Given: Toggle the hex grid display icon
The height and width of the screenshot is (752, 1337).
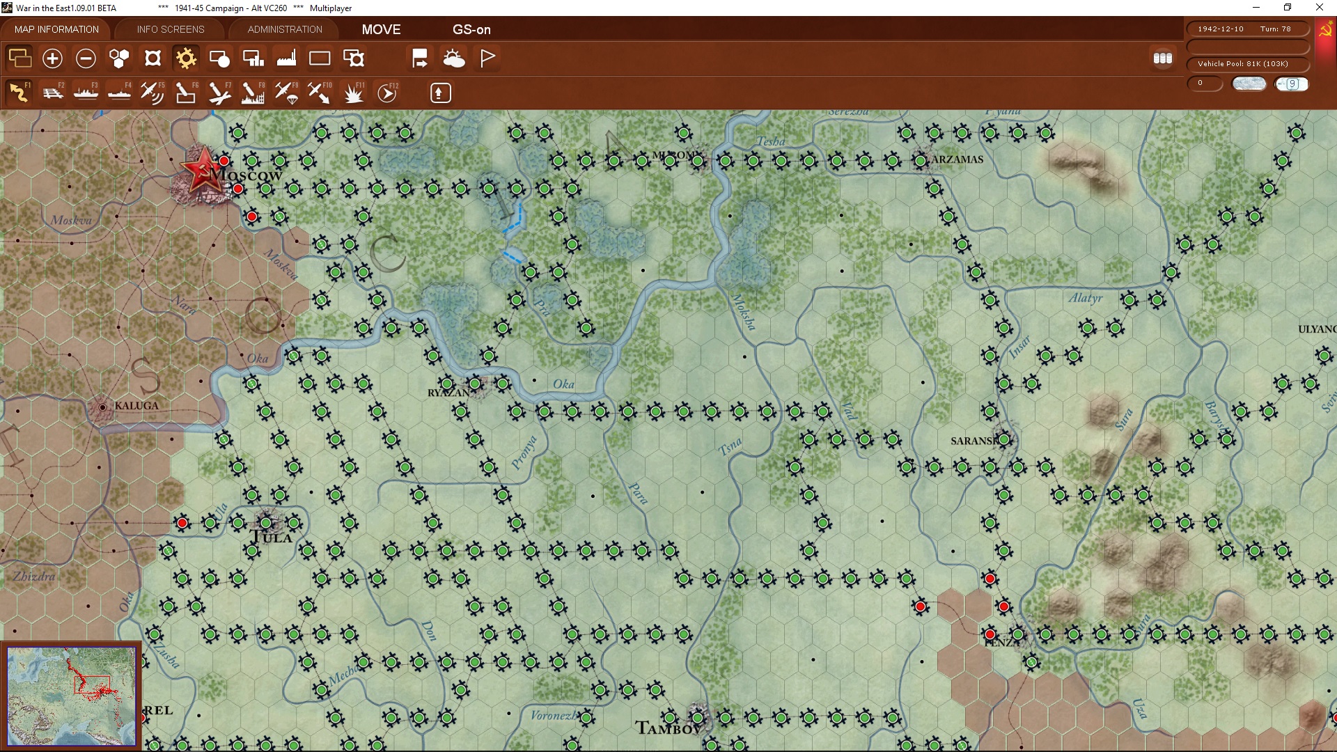Looking at the screenshot, I should [x=119, y=58].
